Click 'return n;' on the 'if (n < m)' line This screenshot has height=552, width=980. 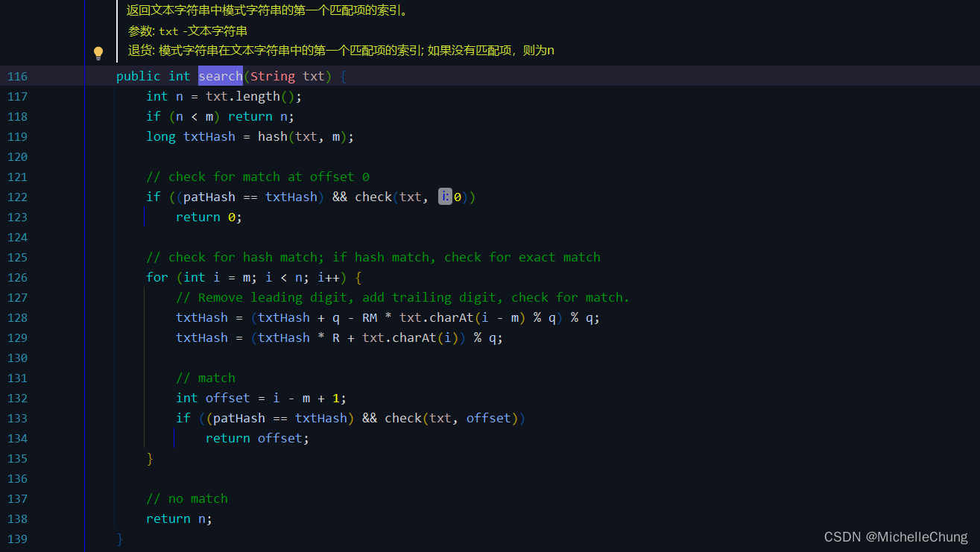(262, 116)
